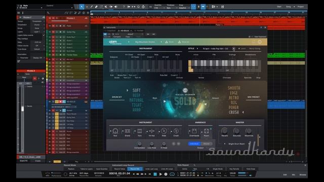The height and width of the screenshot is (182, 324).
Task: Select the Arrow tool in Studio One toolbar
Action: [82, 7]
